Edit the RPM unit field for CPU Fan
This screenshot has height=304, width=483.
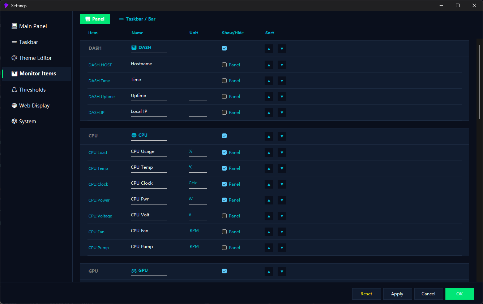tap(198, 231)
